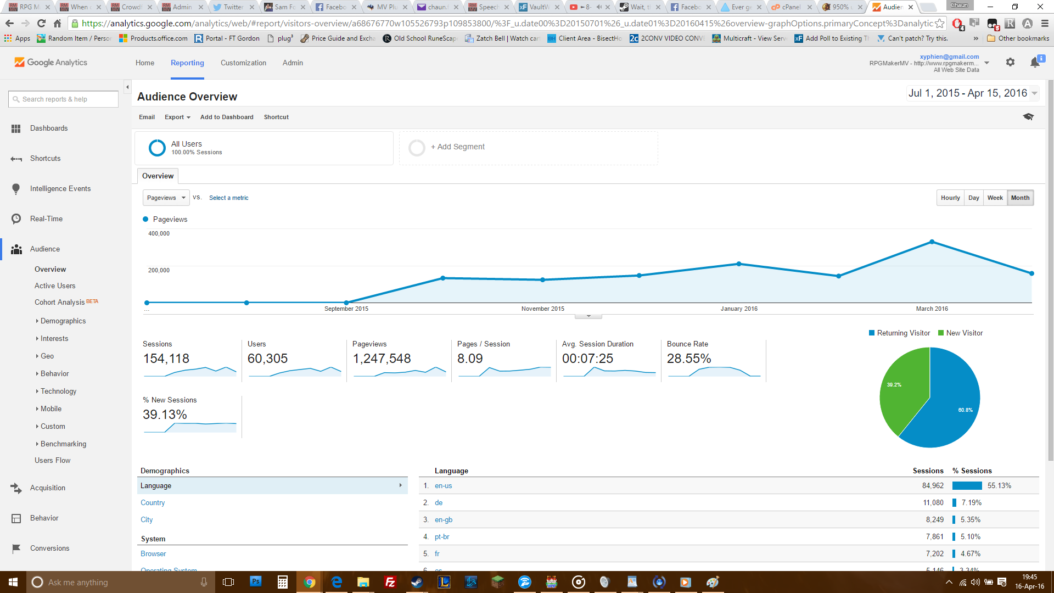Expand Benchmarking in Audience menu
This screenshot has height=593, width=1054.
tap(63, 444)
